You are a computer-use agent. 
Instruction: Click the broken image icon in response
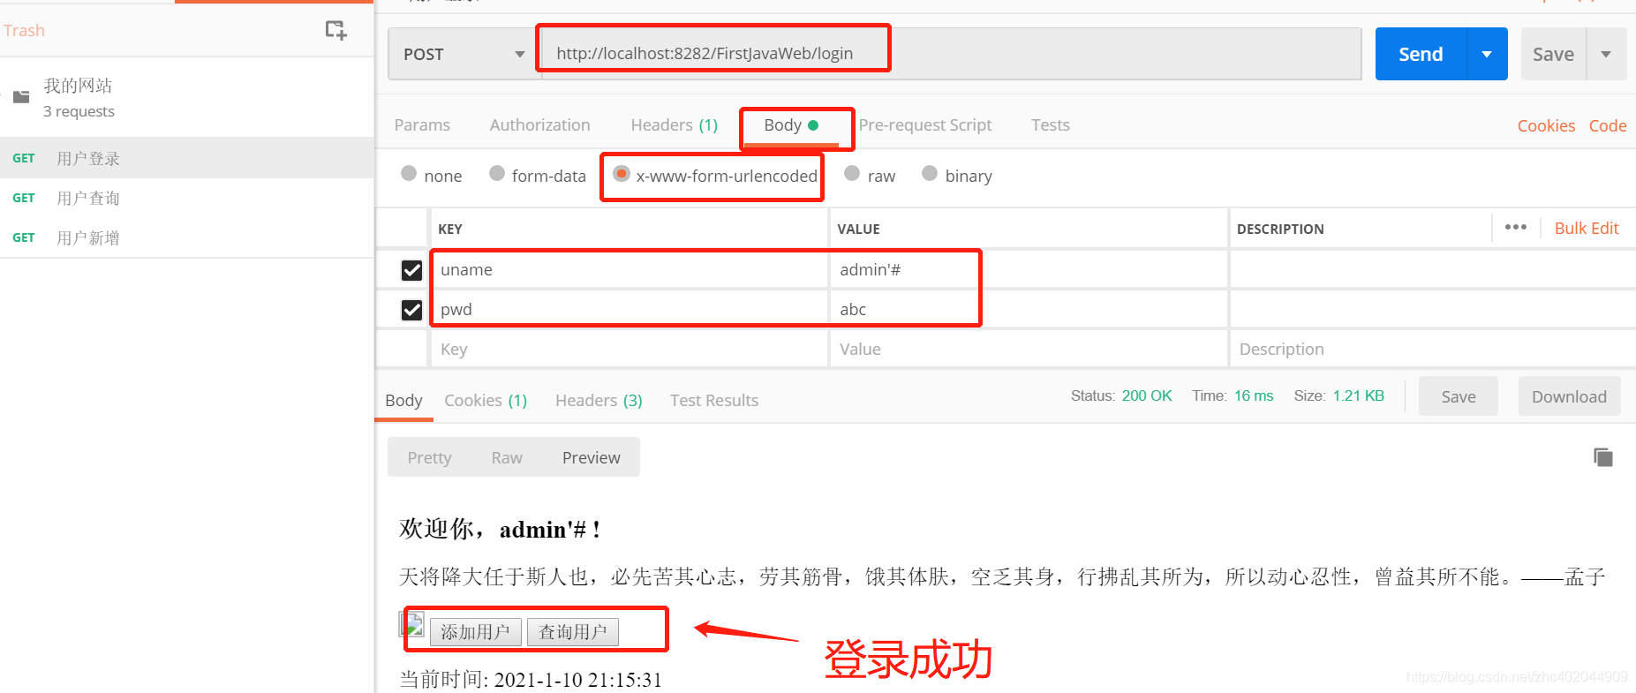pyautogui.click(x=413, y=624)
